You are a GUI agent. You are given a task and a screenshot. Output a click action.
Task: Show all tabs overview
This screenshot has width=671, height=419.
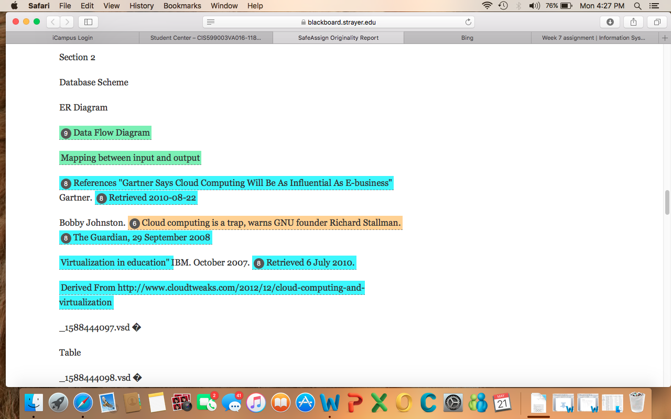tap(657, 22)
